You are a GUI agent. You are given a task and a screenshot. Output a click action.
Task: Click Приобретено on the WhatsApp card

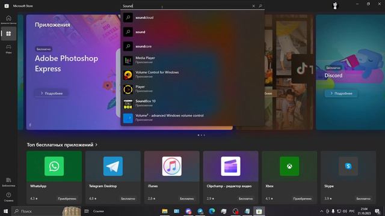click(x=67, y=199)
